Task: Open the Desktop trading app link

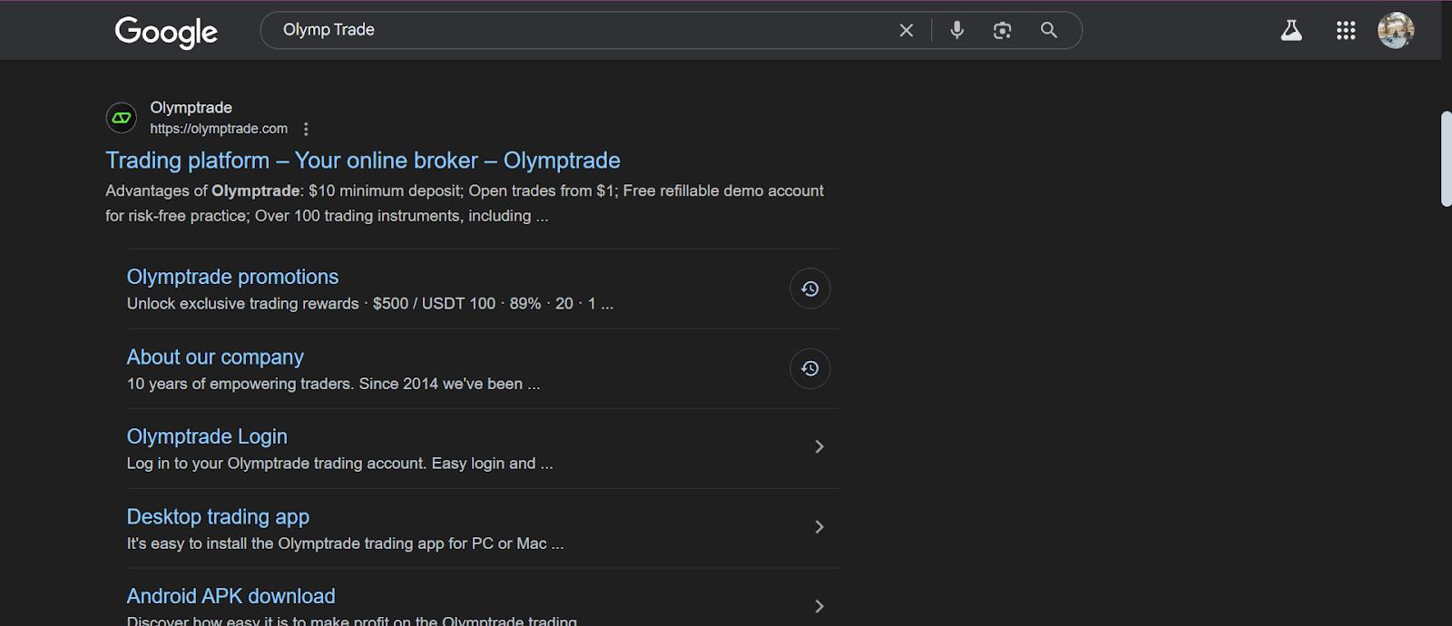Action: point(218,516)
